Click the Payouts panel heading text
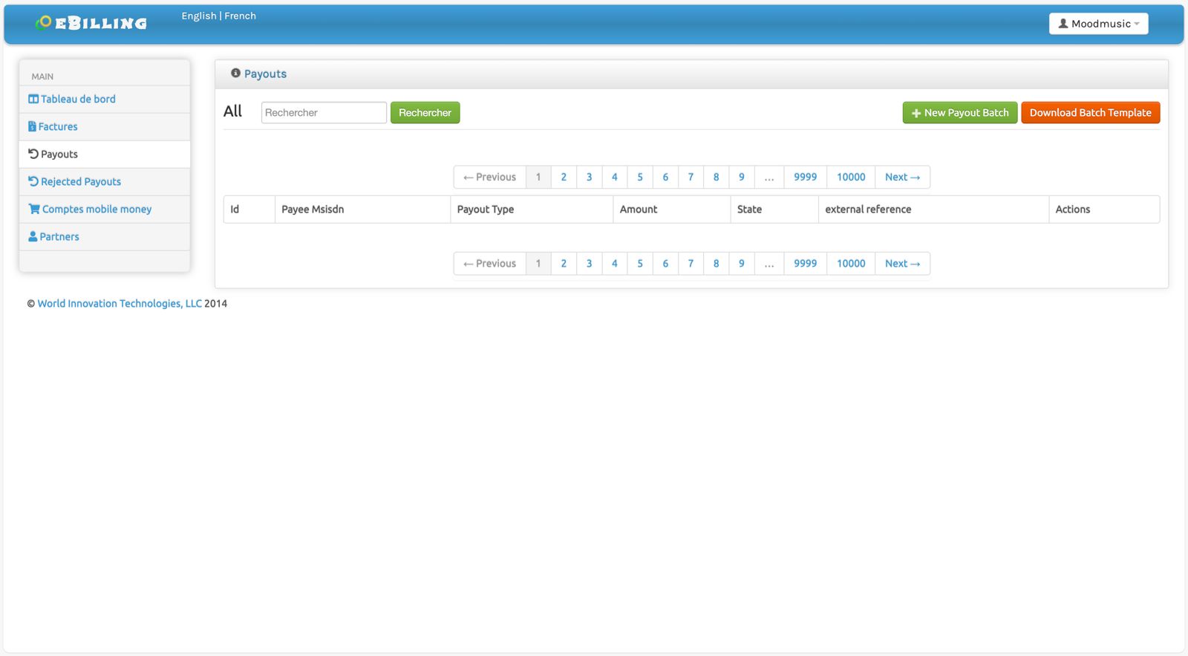The image size is (1188, 656). click(265, 74)
